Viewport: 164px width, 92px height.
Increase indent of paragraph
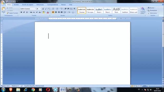[68, 9]
